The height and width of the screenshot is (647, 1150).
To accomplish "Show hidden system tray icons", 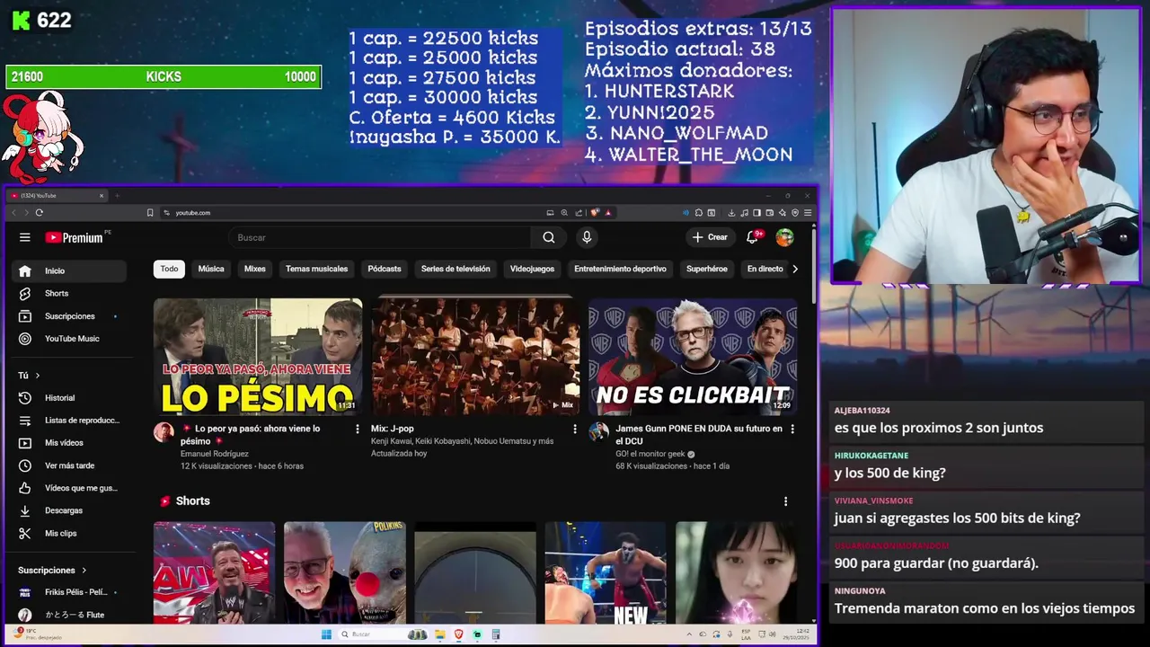I will (691, 634).
